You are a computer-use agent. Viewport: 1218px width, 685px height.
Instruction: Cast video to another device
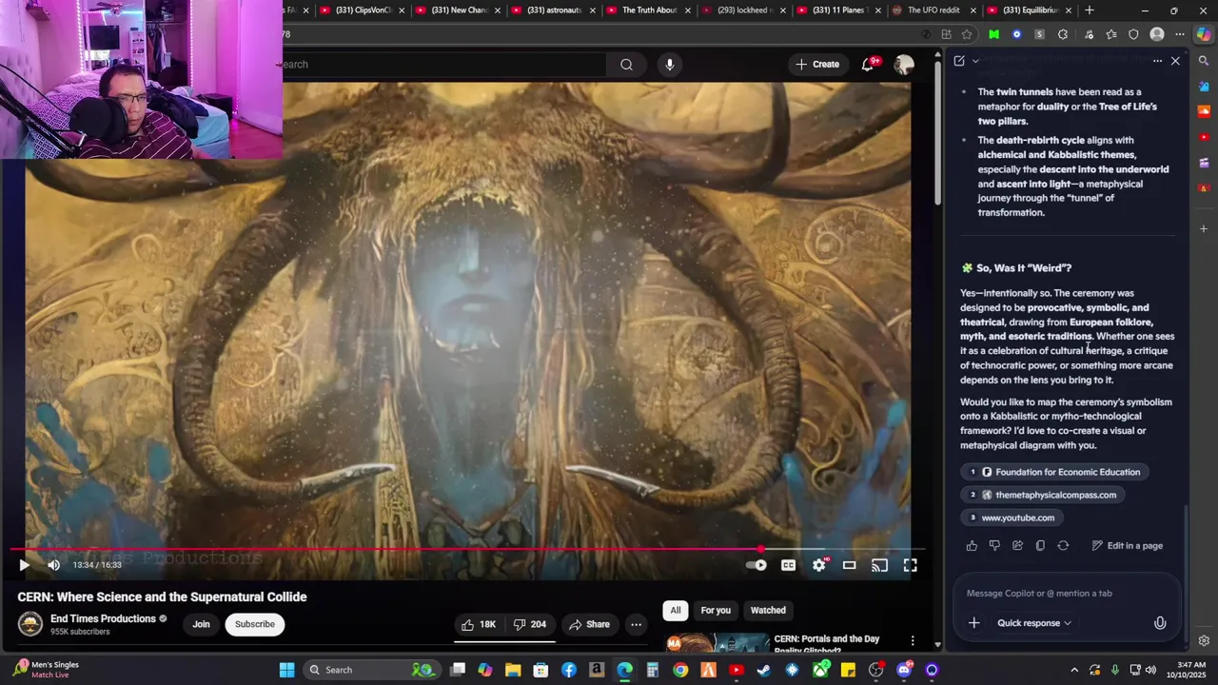[x=879, y=565]
